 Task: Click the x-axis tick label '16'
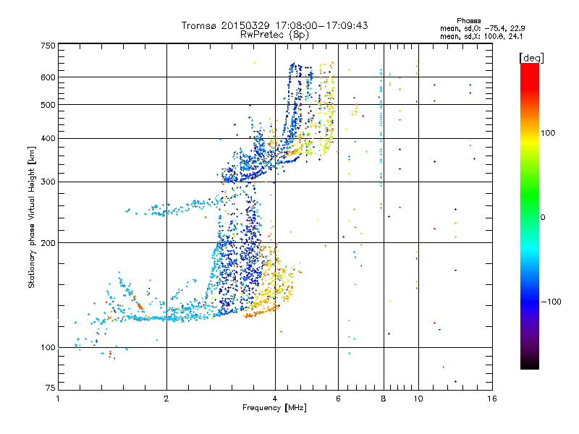[492, 399]
